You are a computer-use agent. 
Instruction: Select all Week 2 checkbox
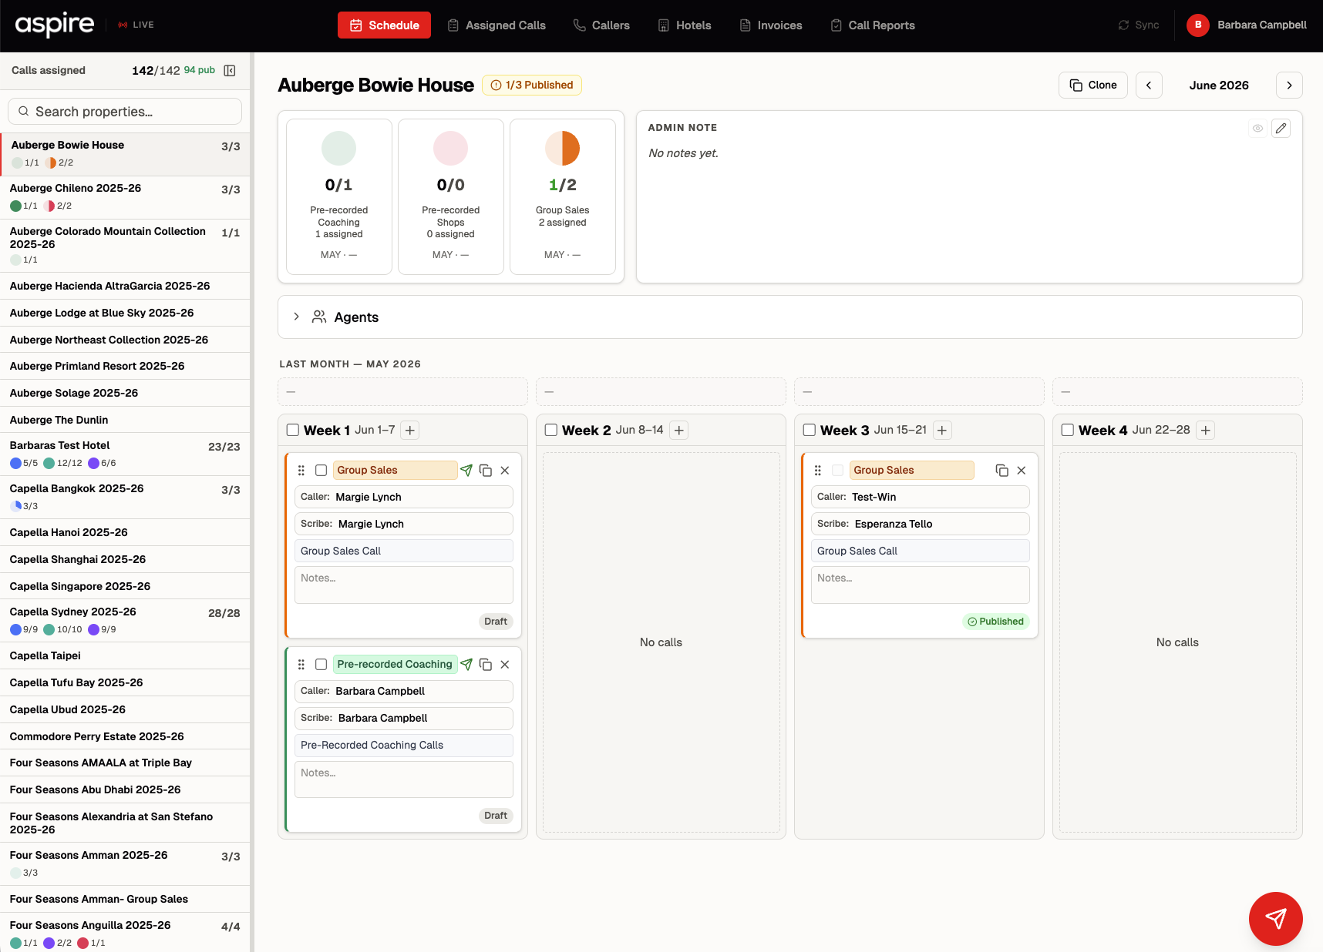tap(551, 431)
